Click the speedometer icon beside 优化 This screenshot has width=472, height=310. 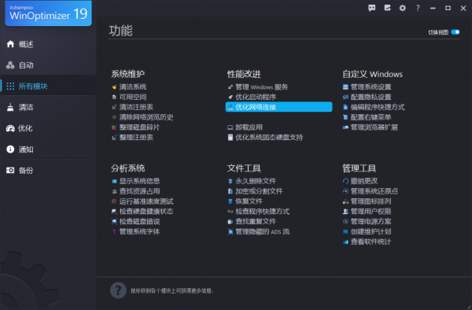(10, 128)
